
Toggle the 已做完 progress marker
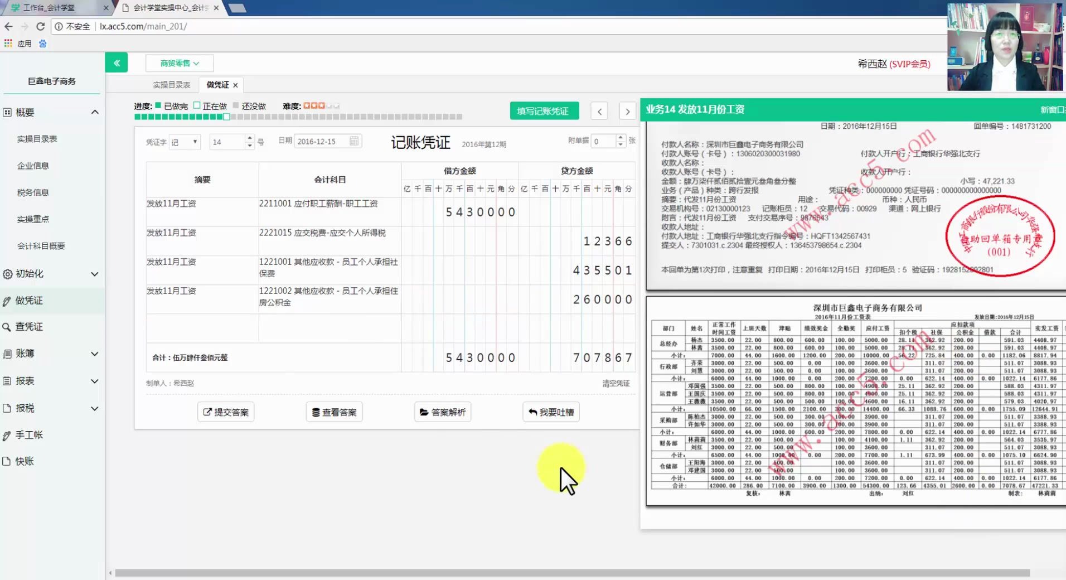click(158, 105)
